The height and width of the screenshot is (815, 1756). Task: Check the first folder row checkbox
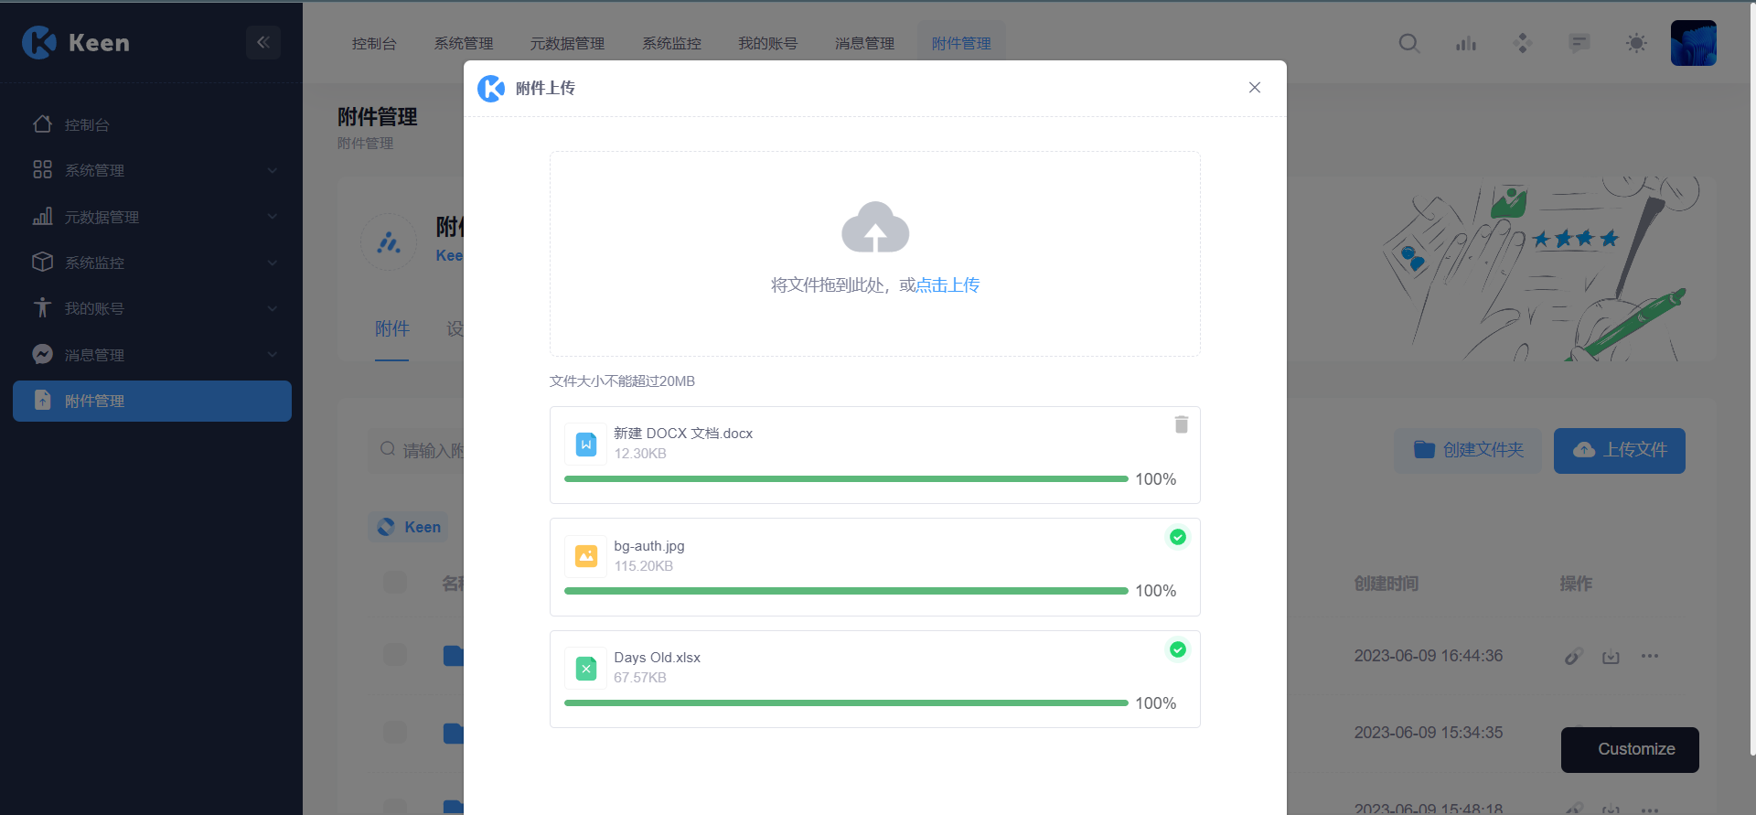(x=395, y=655)
